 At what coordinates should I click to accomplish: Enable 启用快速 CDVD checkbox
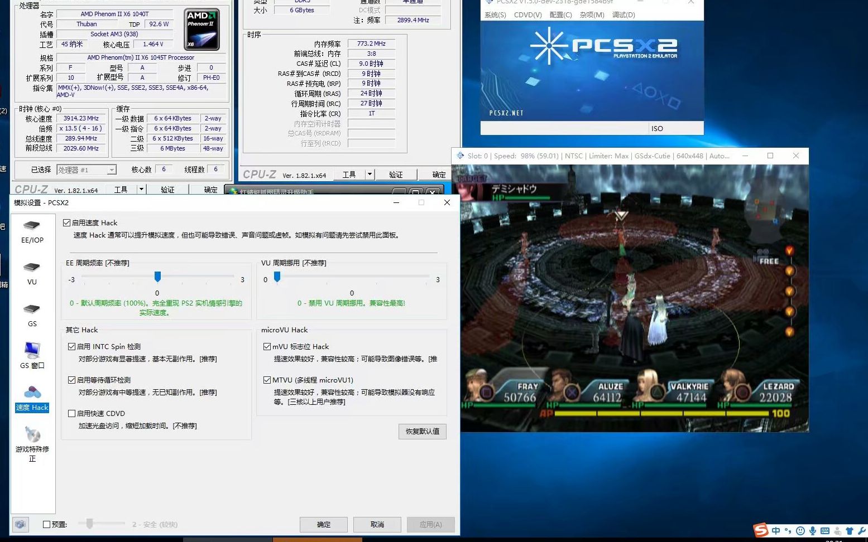coord(71,413)
